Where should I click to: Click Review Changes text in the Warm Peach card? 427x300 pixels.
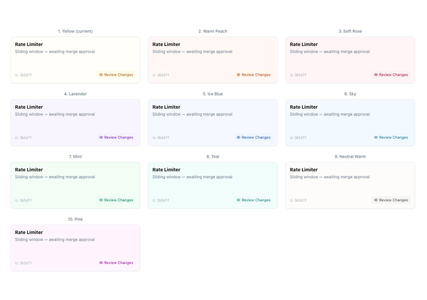[256, 75]
